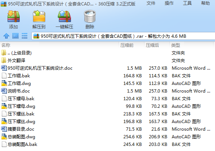Click the 70.2 KB compressed size value
Image resolution: width=215 pixels, height=151 pixels.
pos(159,106)
